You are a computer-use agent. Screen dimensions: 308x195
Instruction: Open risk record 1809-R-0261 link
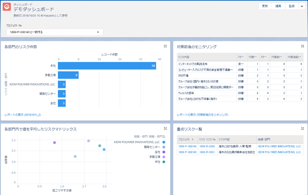207,152
